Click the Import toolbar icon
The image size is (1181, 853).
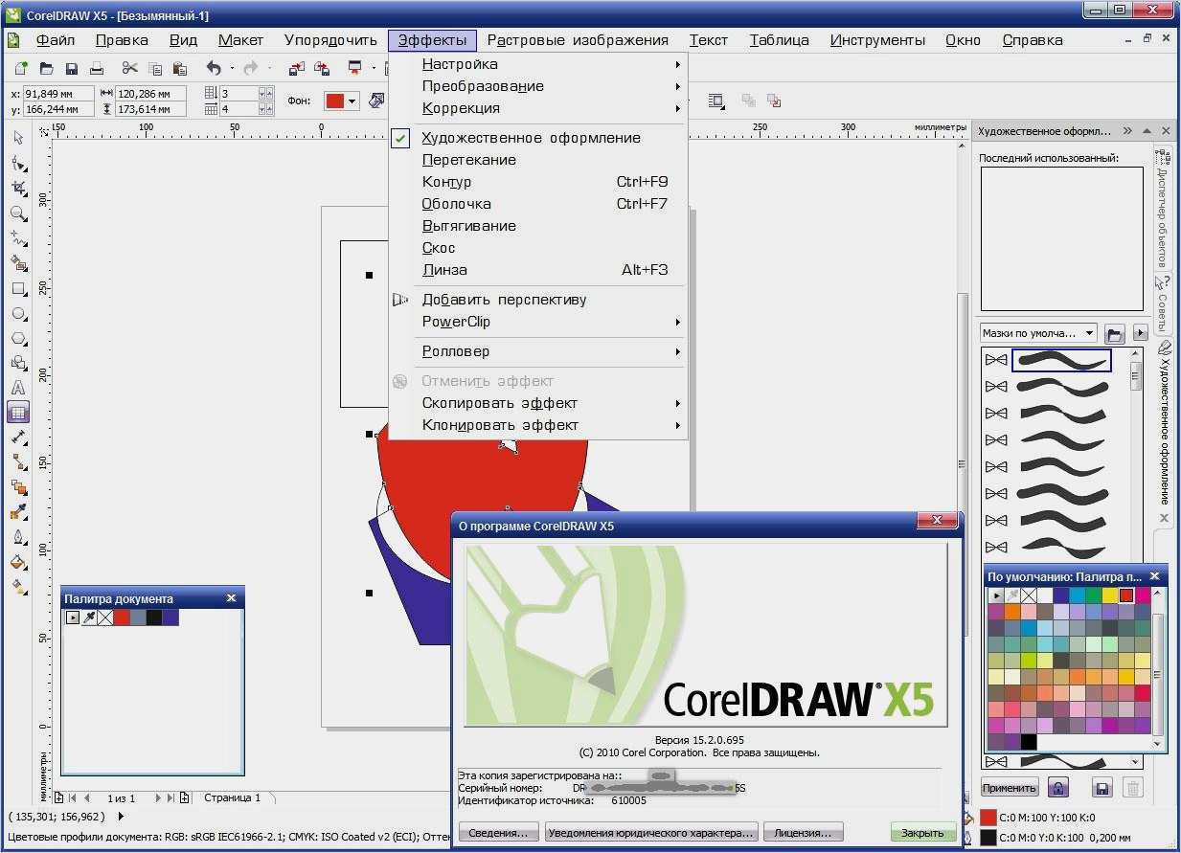pos(296,68)
